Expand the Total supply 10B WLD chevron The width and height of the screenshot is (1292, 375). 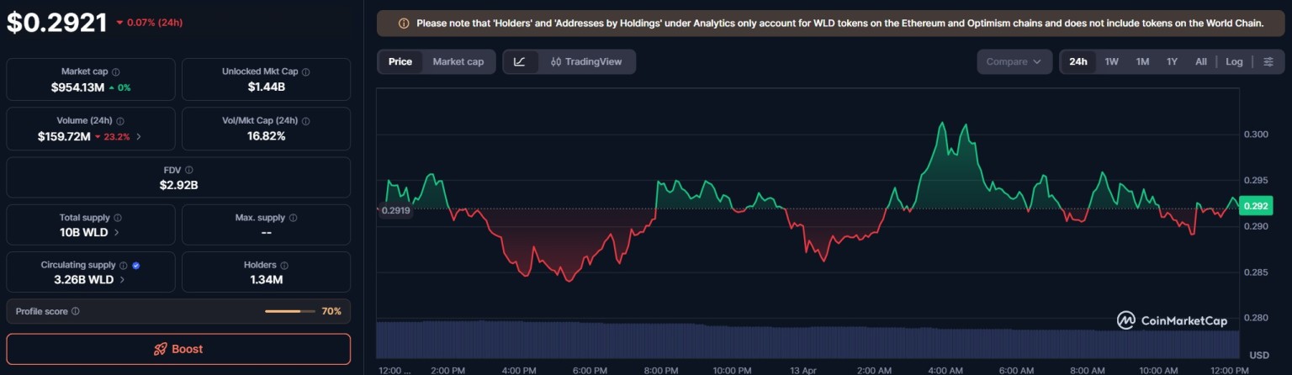(x=117, y=233)
